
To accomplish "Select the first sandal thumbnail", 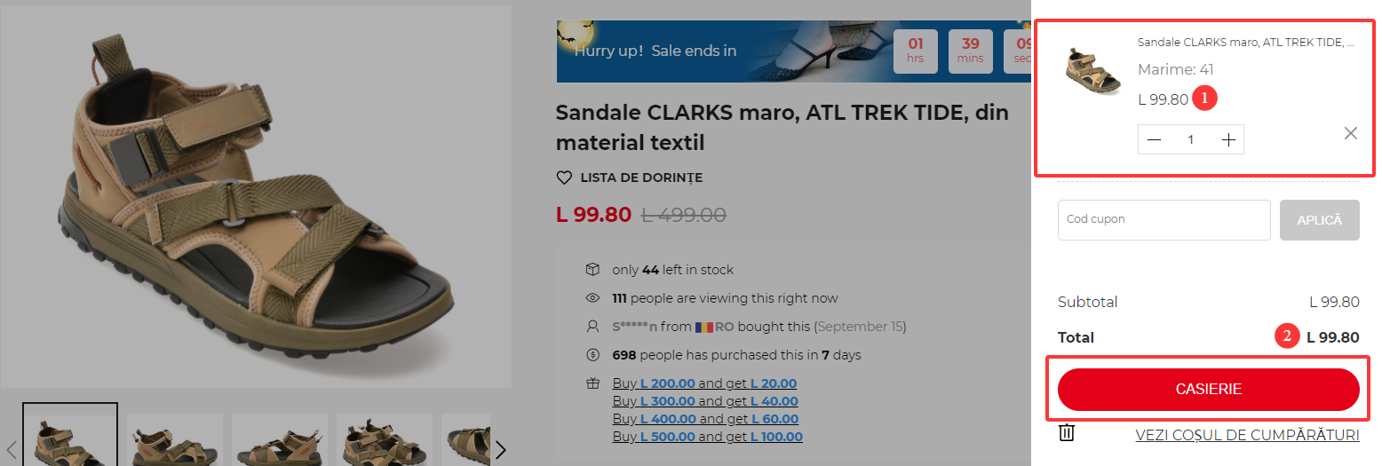I will coord(70,437).
